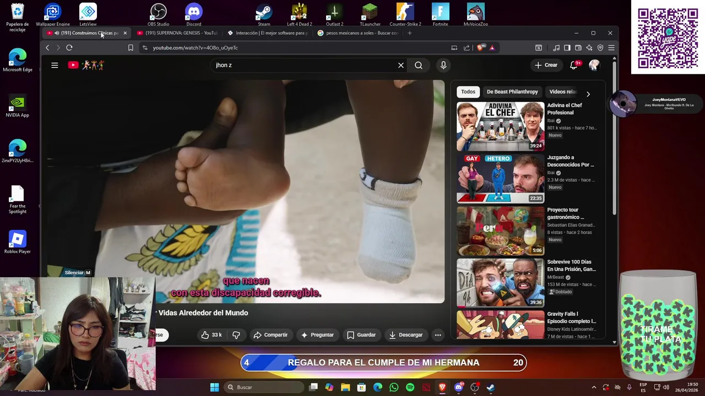The height and width of the screenshot is (396, 705).
Task: Show the Brave sidebar panel
Action: pyautogui.click(x=567, y=48)
